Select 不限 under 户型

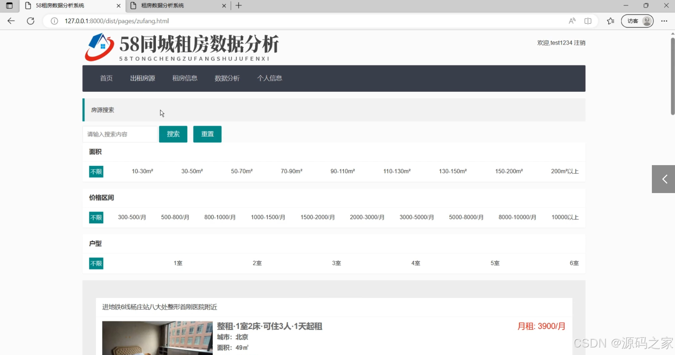tap(96, 263)
